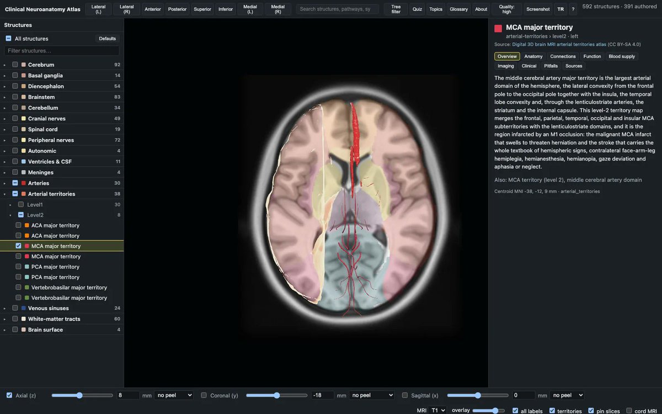662x414 pixels.
Task: Click the Quality: high button
Action: click(506, 9)
